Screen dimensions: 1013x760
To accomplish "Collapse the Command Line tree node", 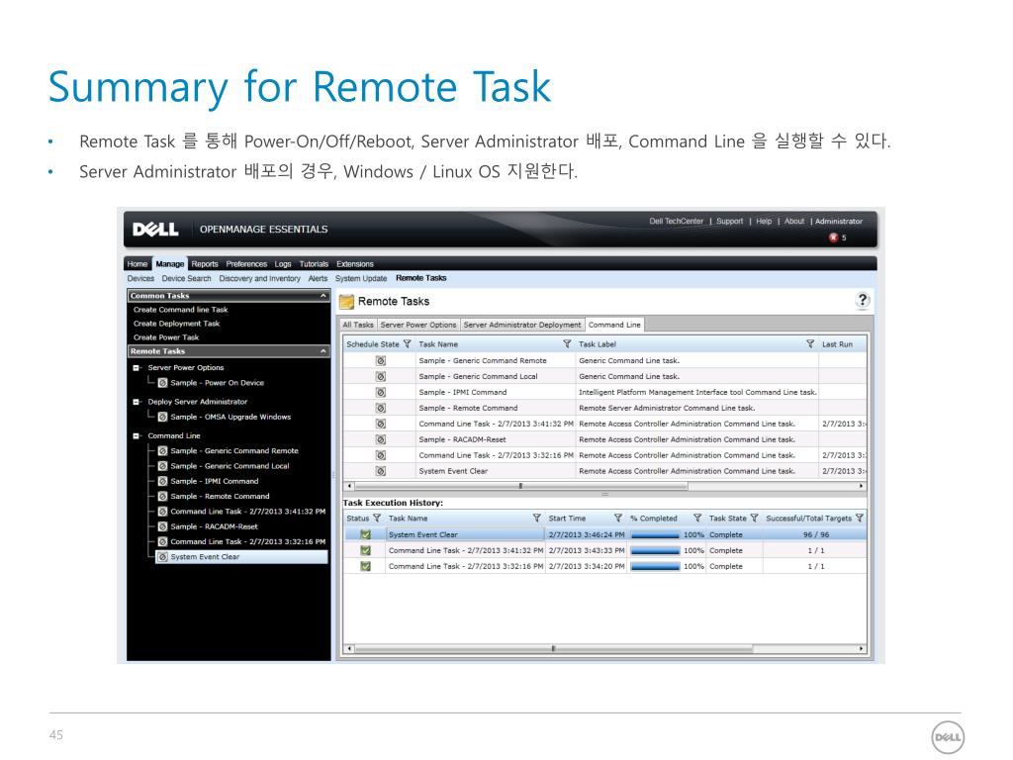I will tap(137, 436).
